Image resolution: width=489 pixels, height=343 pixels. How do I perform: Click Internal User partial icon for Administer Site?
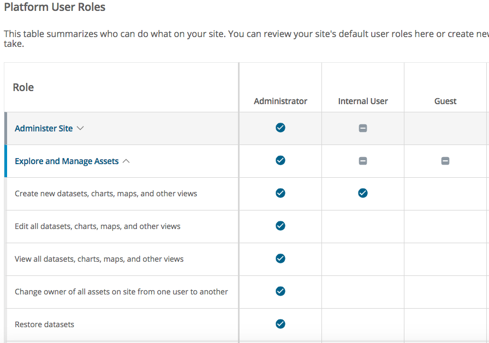point(363,128)
